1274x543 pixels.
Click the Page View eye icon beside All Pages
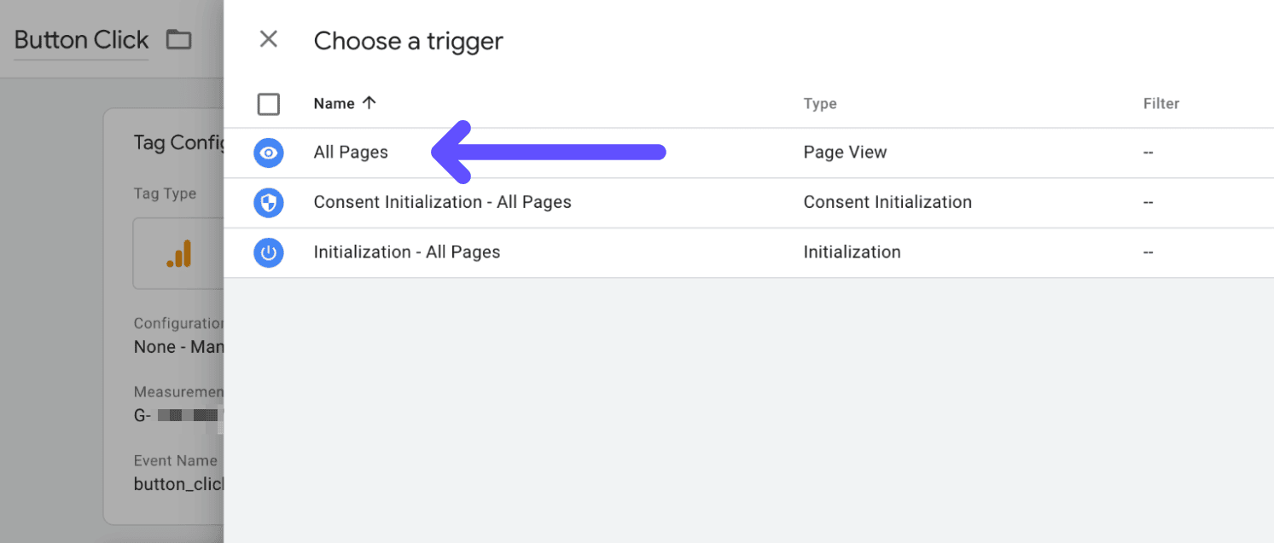click(x=269, y=153)
